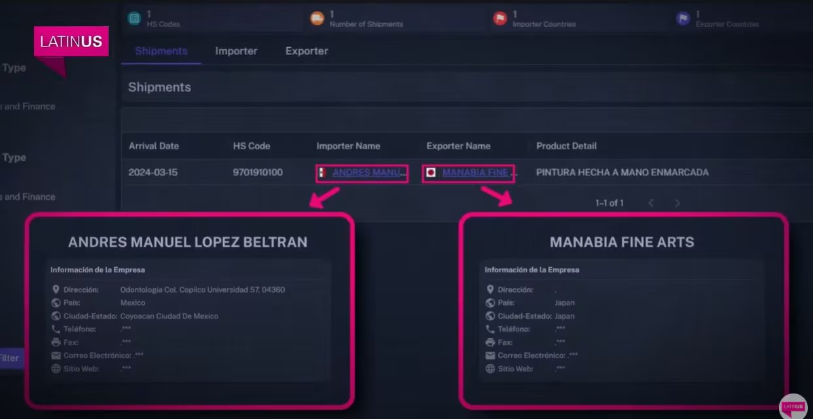Click the Importer Countries summary label
This screenshot has width=813, height=419.
(x=545, y=24)
